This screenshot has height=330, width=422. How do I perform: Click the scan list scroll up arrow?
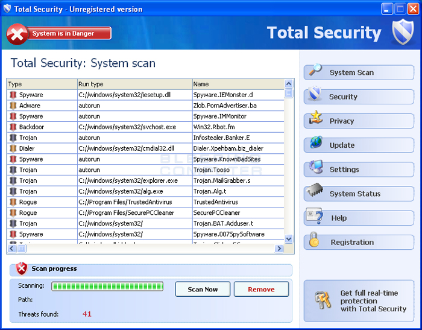pos(289,84)
